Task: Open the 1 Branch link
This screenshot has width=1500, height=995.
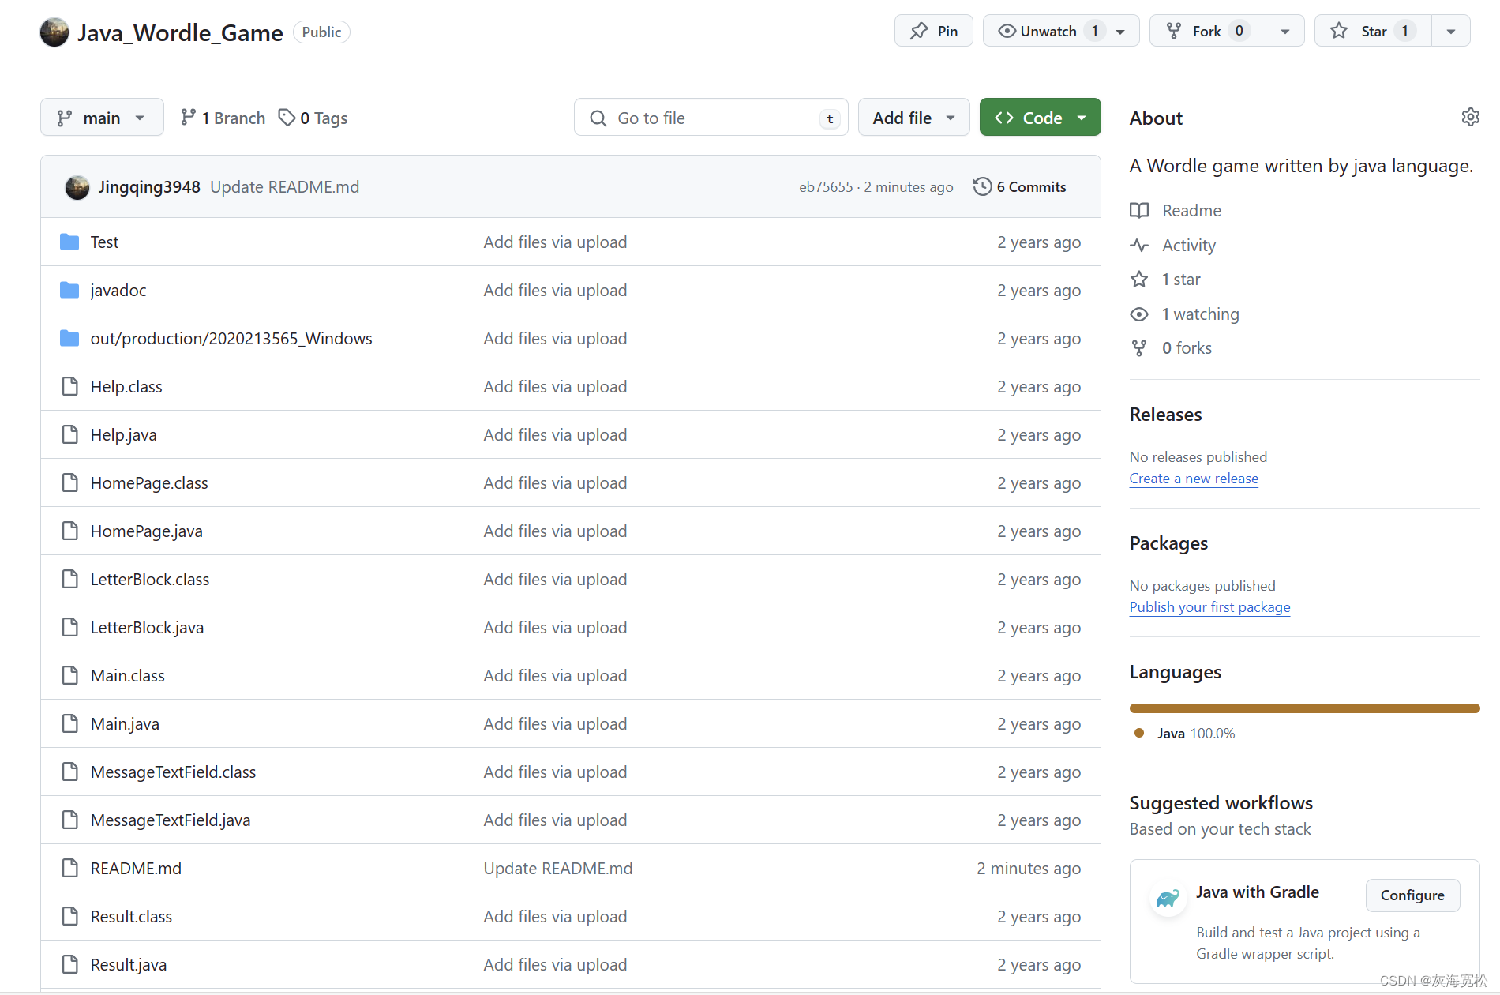Action: (223, 118)
